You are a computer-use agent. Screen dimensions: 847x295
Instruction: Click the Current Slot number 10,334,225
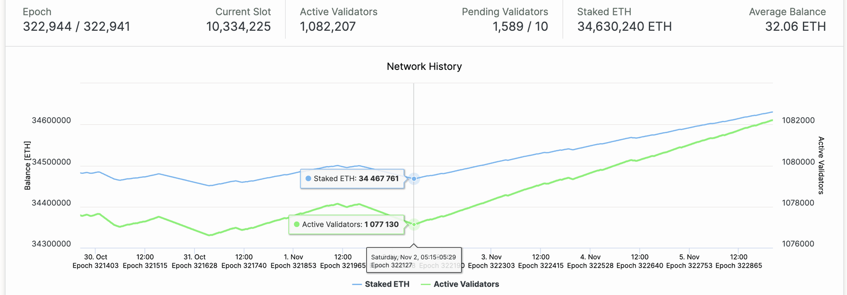pos(238,26)
